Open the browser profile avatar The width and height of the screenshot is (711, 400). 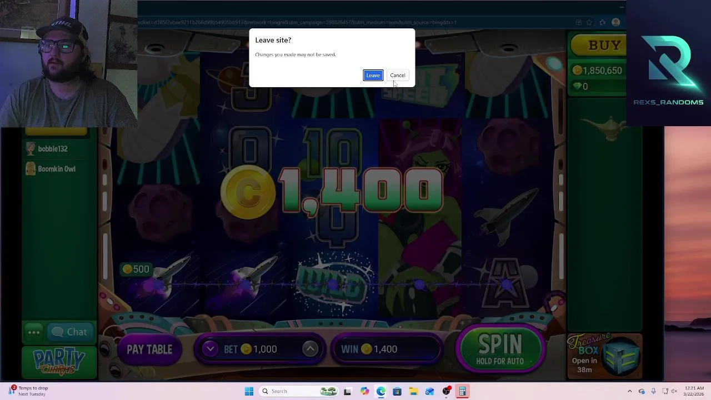(615, 22)
